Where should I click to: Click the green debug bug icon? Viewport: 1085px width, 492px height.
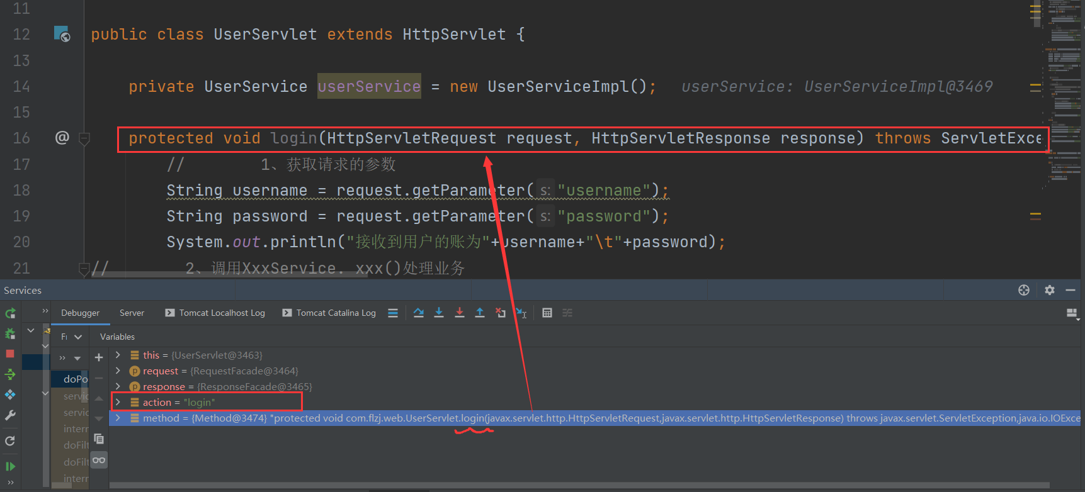(x=10, y=333)
